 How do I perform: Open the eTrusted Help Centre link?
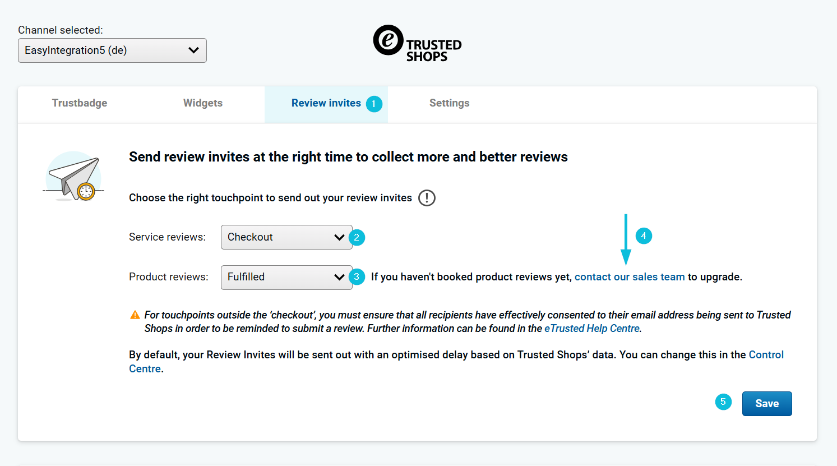pyautogui.click(x=591, y=329)
